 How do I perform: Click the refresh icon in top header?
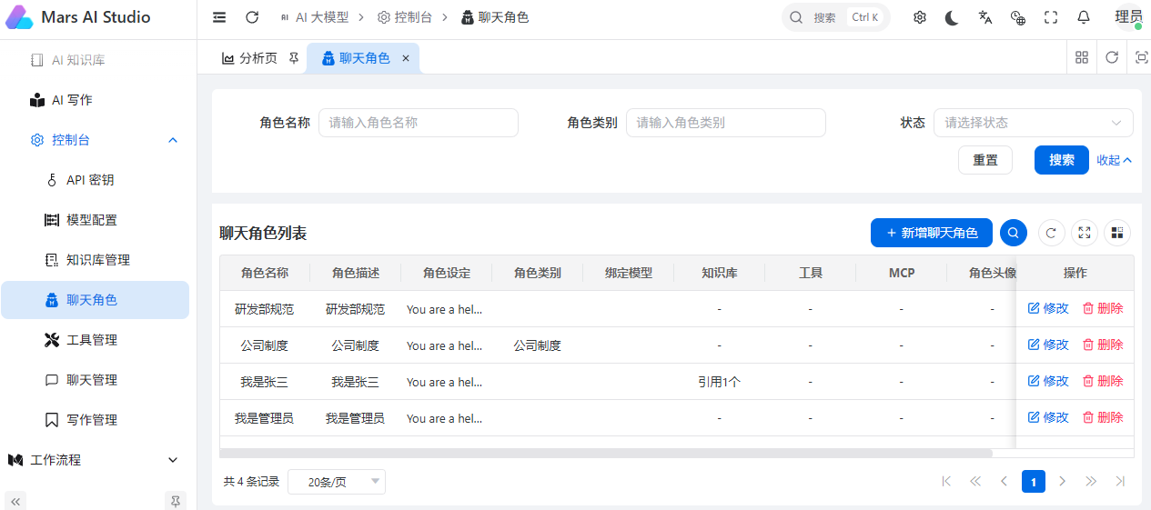pos(252,17)
